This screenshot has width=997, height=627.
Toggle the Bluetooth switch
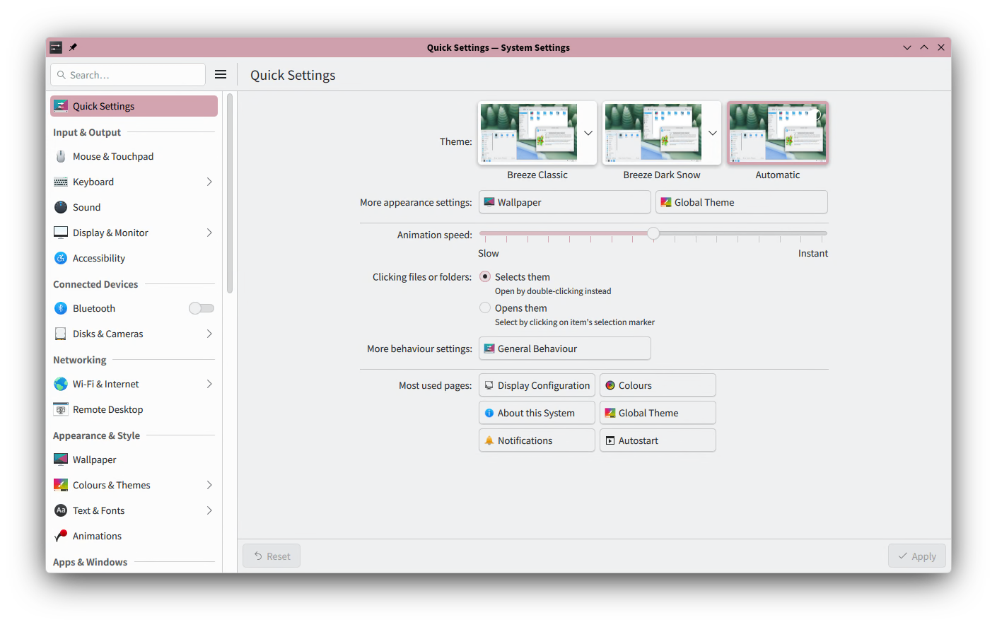(x=202, y=308)
